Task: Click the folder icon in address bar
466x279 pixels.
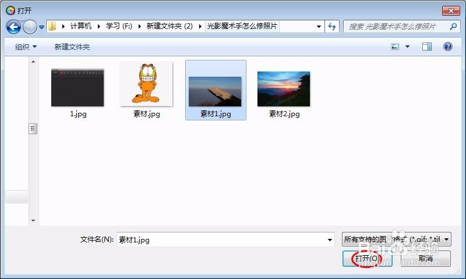Action: tap(52, 26)
